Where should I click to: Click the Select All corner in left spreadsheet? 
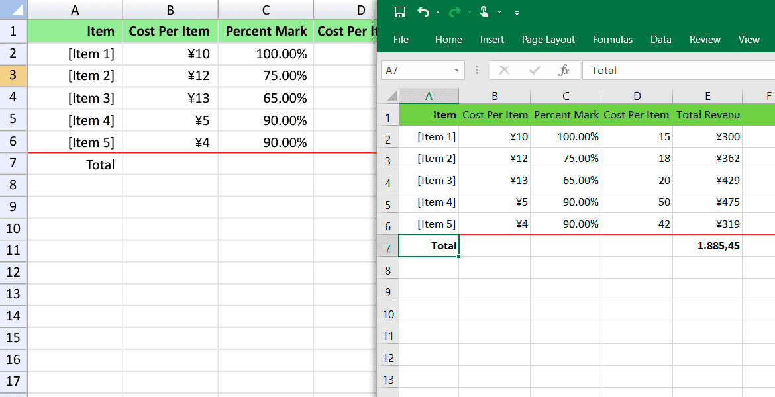pos(13,10)
